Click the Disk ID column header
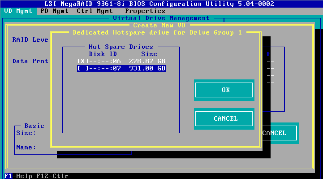 click(x=103, y=54)
